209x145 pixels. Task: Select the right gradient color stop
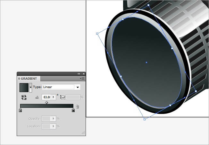(x=73, y=110)
